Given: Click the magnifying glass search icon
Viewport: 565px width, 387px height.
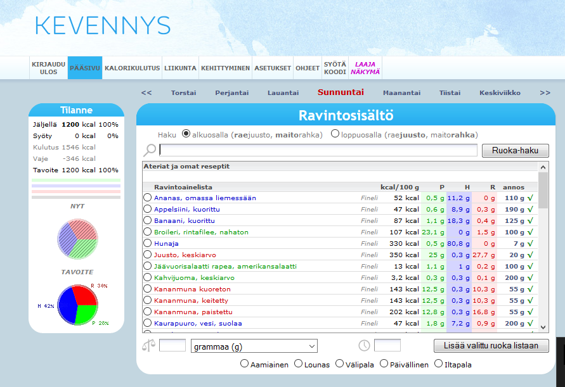Looking at the screenshot, I should (150, 150).
